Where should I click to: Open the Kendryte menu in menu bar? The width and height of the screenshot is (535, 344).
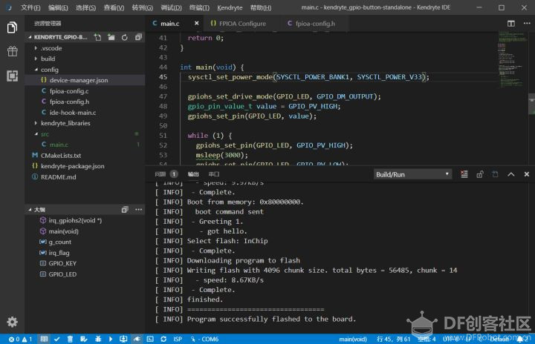[x=230, y=7]
